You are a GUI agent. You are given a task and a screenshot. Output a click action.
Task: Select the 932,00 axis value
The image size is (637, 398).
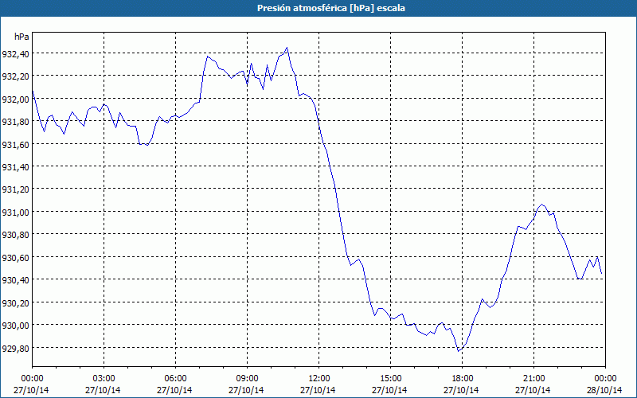click(x=14, y=99)
